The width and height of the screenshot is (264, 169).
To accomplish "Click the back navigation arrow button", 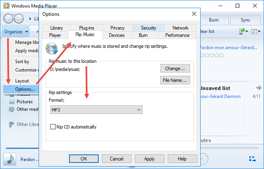I will point(8,19).
